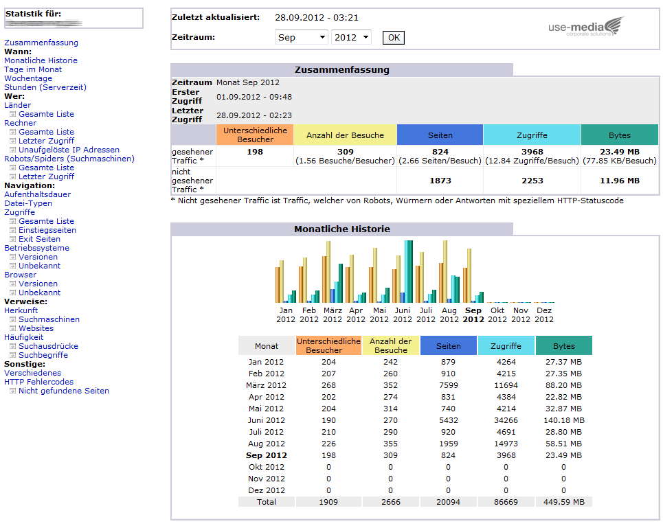Open the Zugriffe sidebar link

coord(19,212)
